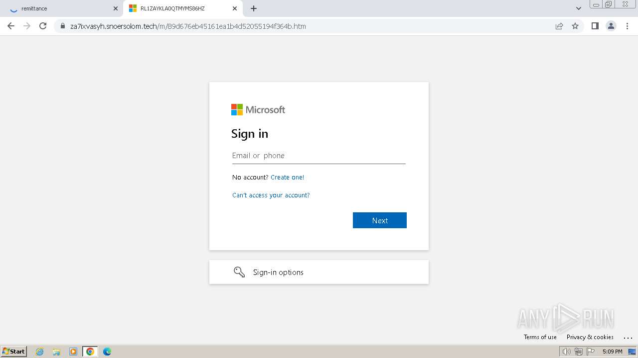Click the Next button
Viewport: 638px width, 358px height.
[380, 220]
